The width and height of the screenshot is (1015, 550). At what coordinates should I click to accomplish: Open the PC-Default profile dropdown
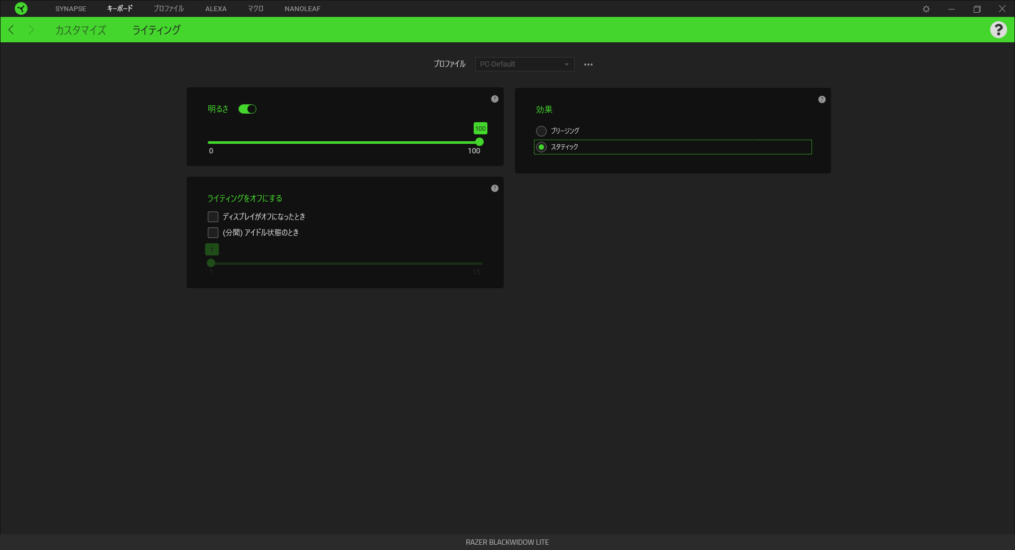pos(524,64)
